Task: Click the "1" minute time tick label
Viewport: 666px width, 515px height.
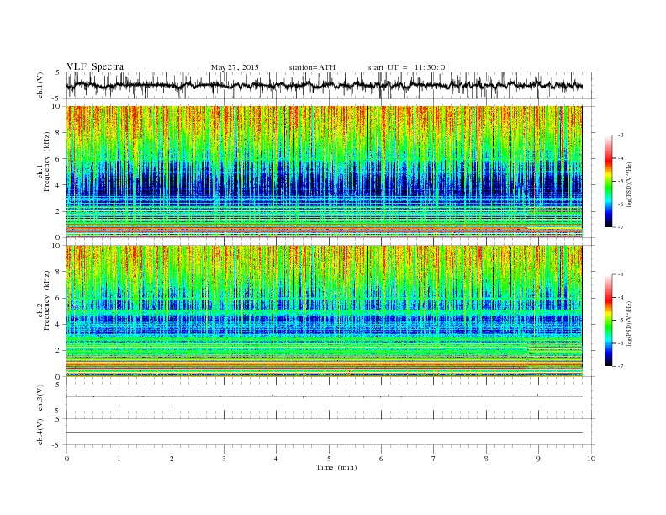Action: [x=119, y=459]
